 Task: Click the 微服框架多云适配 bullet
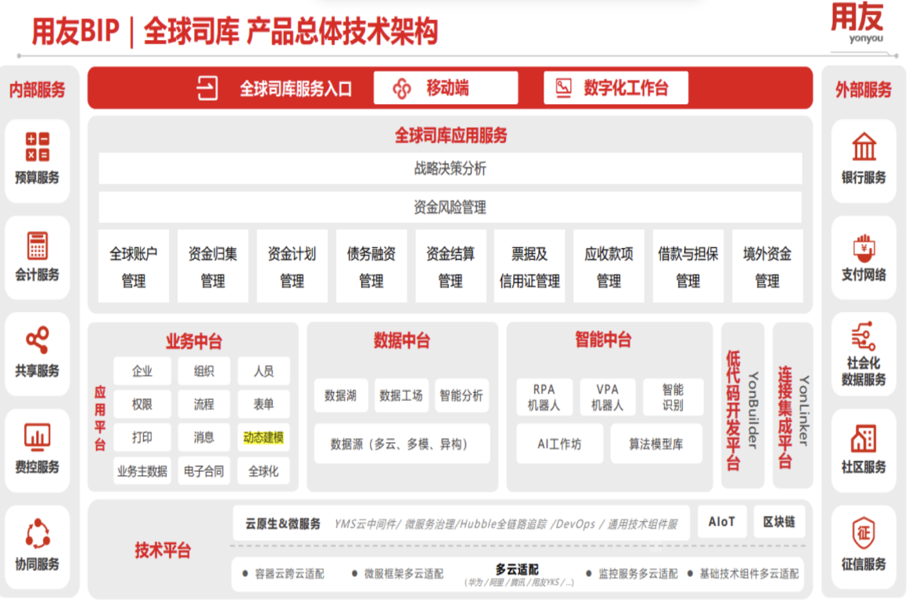click(398, 574)
